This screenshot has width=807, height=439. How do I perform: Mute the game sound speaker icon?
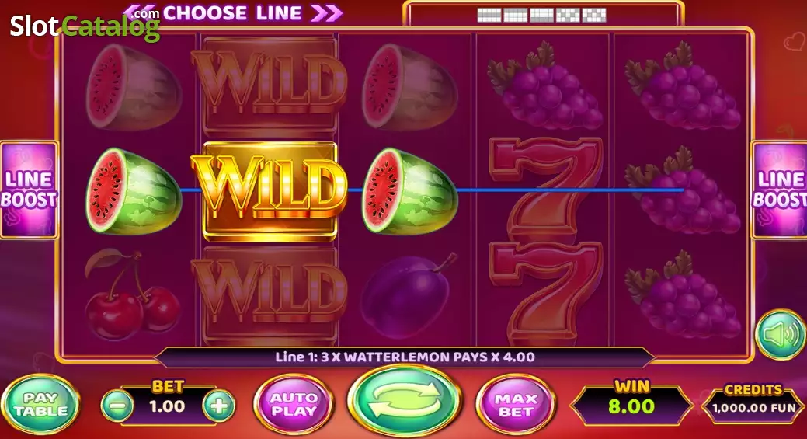click(781, 335)
